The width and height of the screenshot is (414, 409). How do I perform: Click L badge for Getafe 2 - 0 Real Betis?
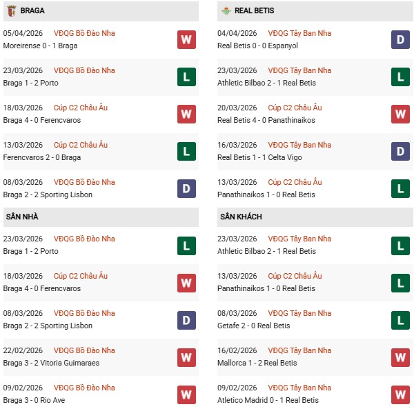point(399,319)
